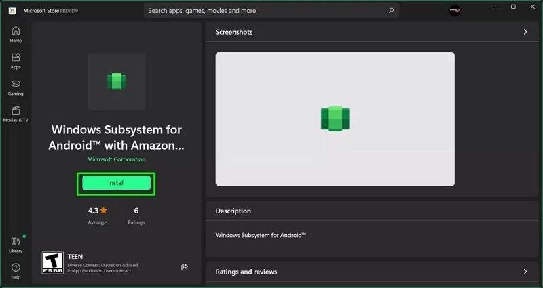Expand Ratings and reviews chevron
This screenshot has height=288, width=543.
(525, 272)
